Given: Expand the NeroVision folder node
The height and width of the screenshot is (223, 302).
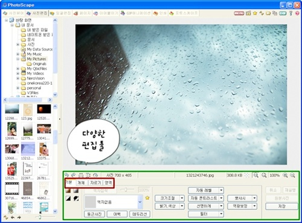Looking at the screenshot, I should click(18, 79).
